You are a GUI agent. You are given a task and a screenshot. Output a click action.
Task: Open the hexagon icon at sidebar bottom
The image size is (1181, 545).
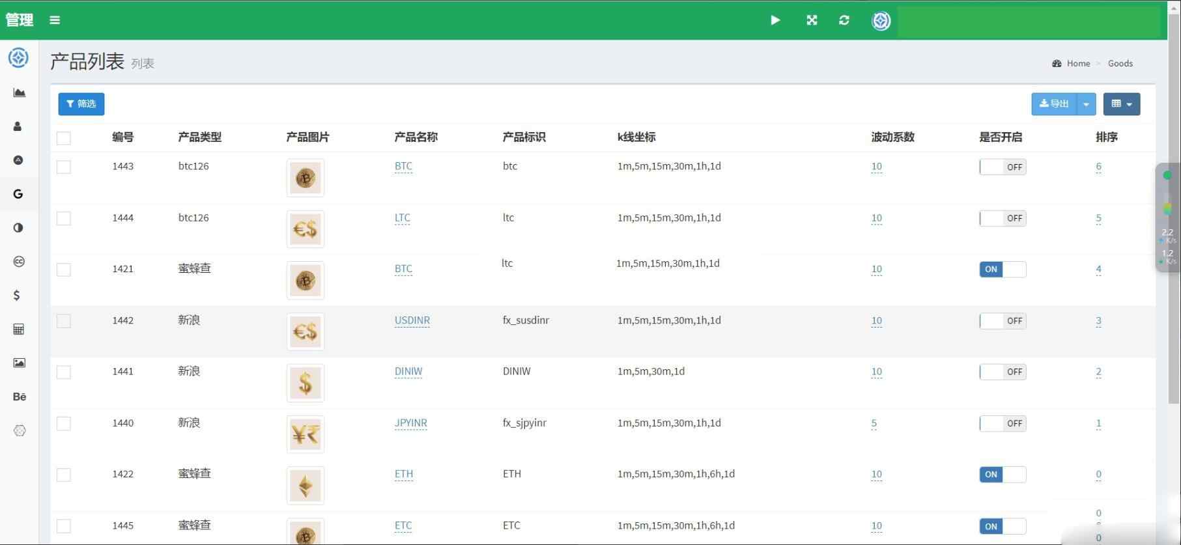[20, 430]
